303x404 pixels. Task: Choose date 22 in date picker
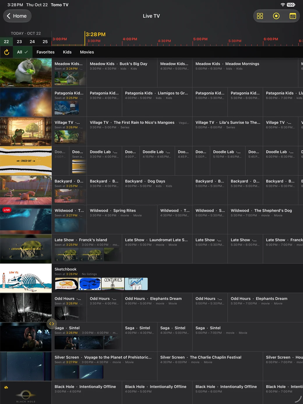(6, 42)
